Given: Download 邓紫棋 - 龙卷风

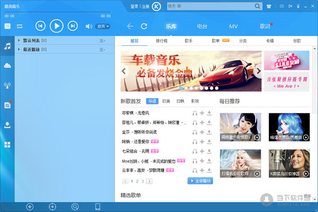Looking at the screenshot, I should tap(209, 113).
